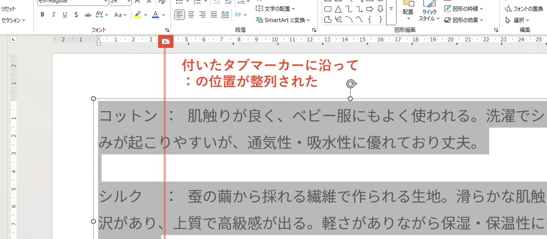Open font dialog launcher in フォント group
Image resolution: width=547 pixels, height=239 pixels.
167,30
